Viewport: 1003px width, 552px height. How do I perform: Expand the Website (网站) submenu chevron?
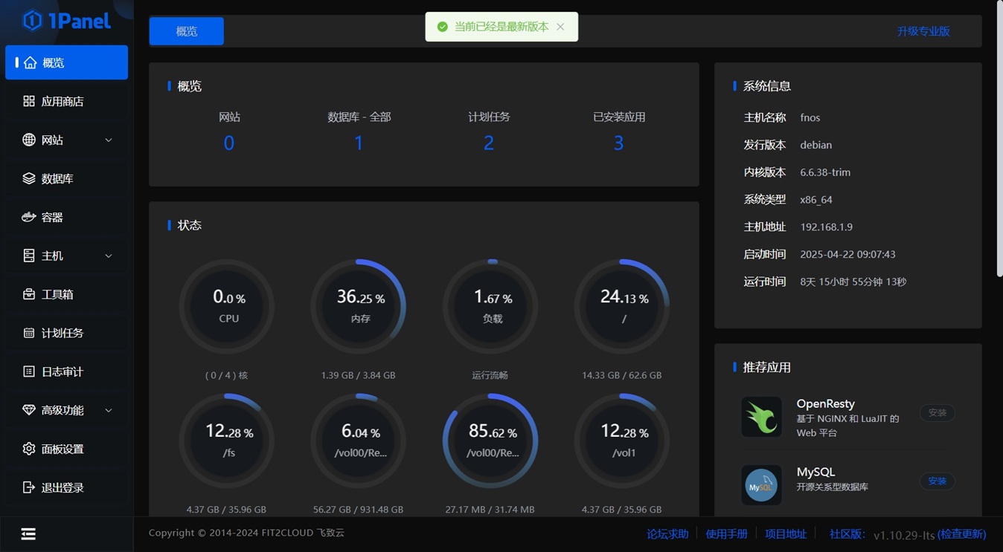coord(109,140)
